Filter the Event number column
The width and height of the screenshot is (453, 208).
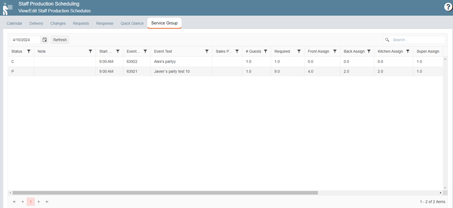tap(145, 51)
